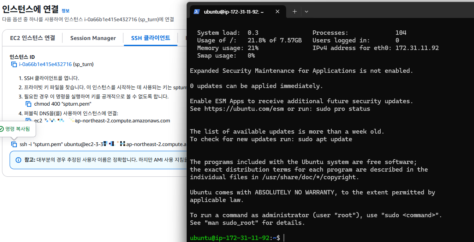
Task: Open the 정보 link beside the title
Action: point(66,10)
